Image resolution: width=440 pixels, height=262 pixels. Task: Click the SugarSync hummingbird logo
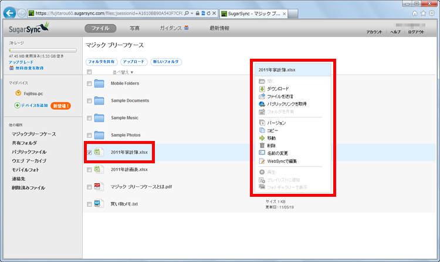click(29, 28)
